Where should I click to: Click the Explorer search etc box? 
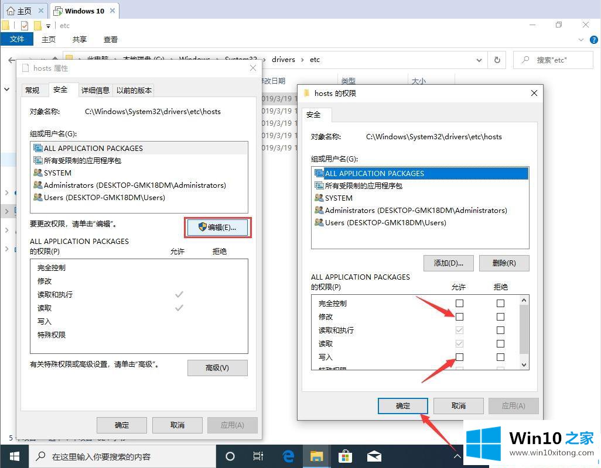[553, 60]
